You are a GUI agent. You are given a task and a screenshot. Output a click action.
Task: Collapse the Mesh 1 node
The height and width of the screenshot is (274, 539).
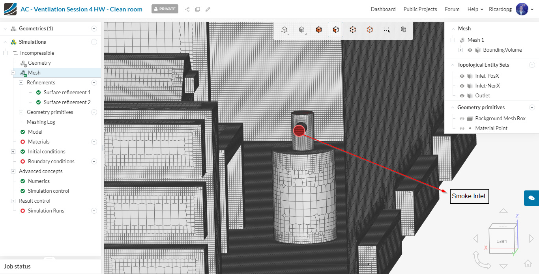(x=453, y=40)
